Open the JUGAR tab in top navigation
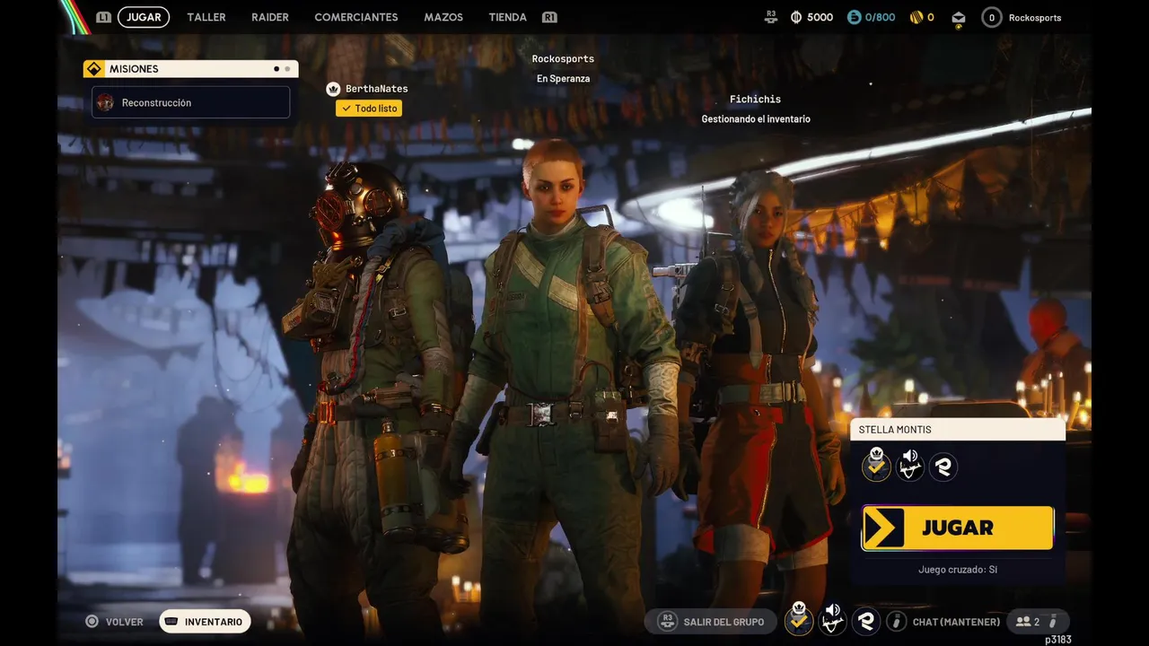The width and height of the screenshot is (1149, 646). tap(144, 17)
